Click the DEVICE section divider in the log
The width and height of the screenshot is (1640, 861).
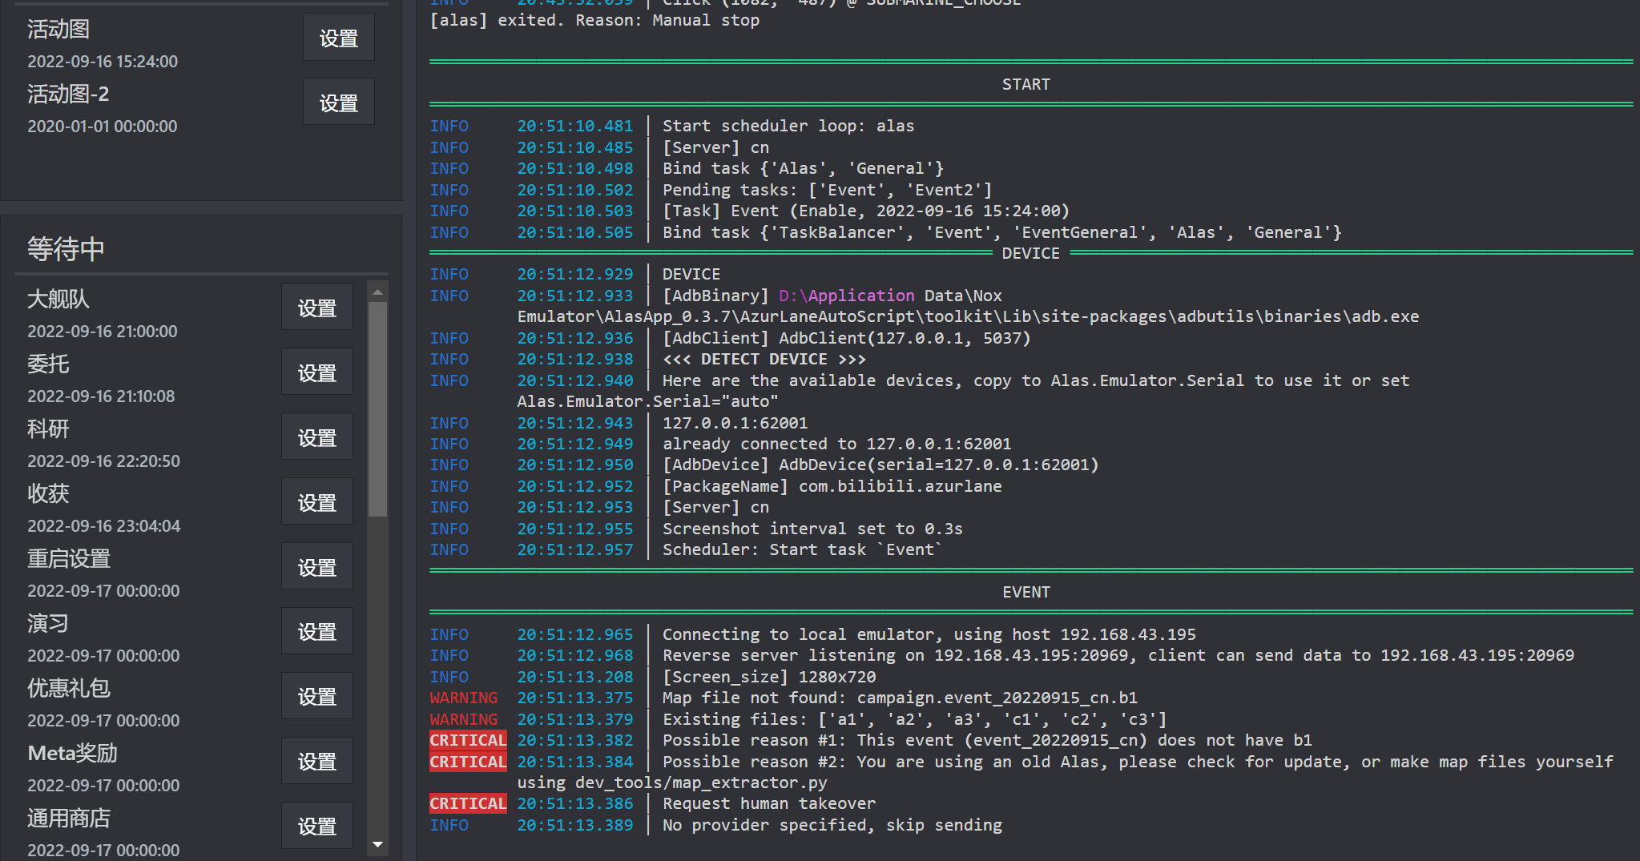1030,253
